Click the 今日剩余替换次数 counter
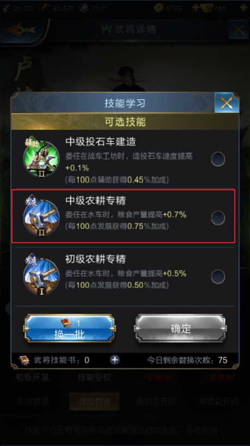The height and width of the screenshot is (446, 250). point(187,360)
